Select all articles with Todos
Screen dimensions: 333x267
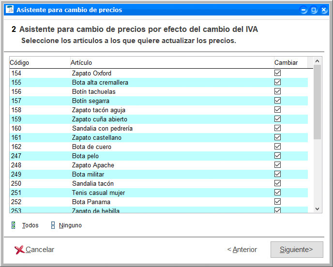click(30, 225)
